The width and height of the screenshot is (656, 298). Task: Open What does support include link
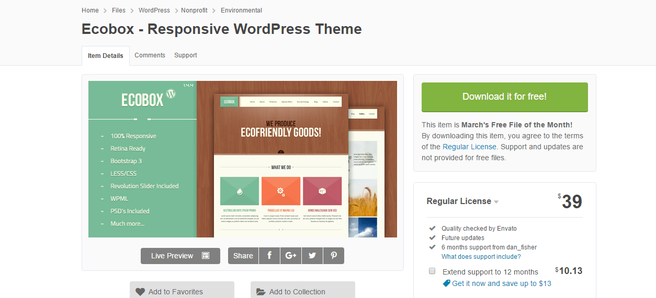481,257
